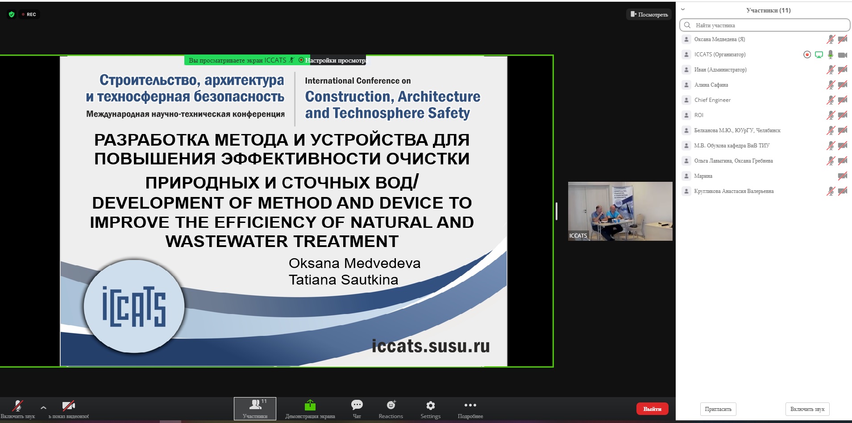Open the Participants panel icon
This screenshot has height=423, width=852.
[x=255, y=405]
